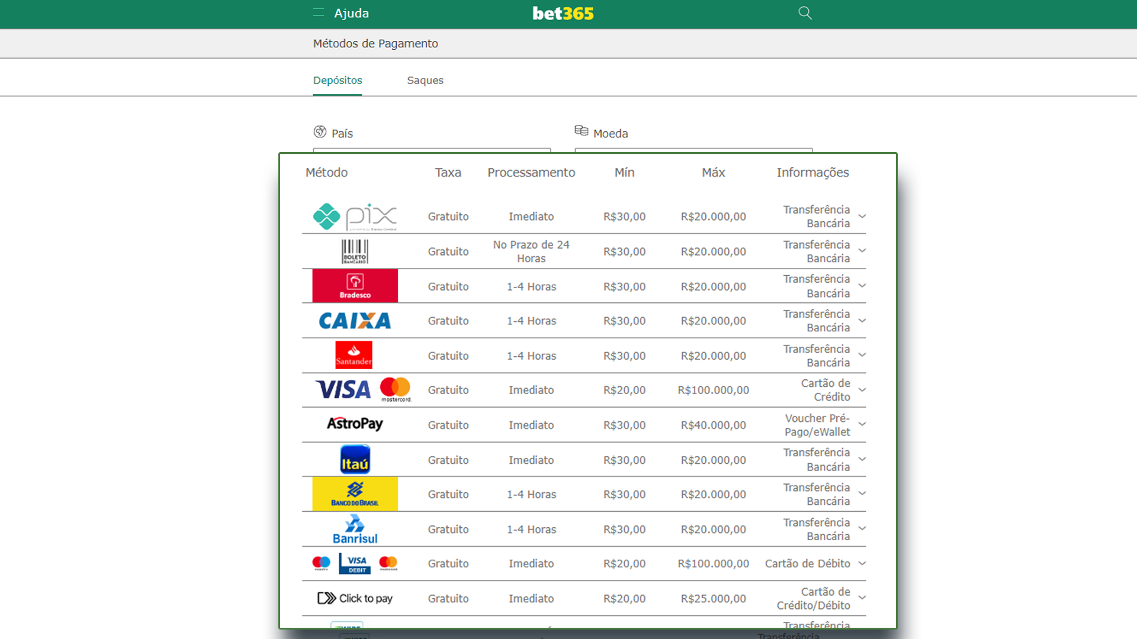Expand the Click to pay row chevron
The width and height of the screenshot is (1137, 639).
[x=862, y=598]
